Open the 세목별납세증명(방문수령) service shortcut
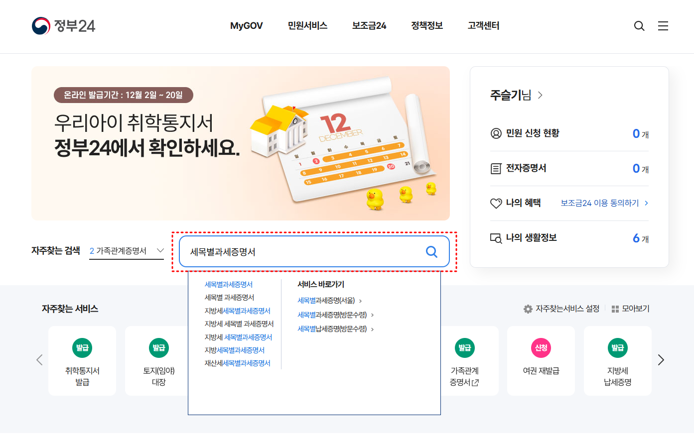Viewport: 694px width, 438px height. [332, 329]
